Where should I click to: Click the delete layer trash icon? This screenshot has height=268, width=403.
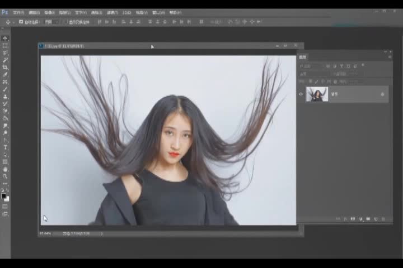coord(384,219)
